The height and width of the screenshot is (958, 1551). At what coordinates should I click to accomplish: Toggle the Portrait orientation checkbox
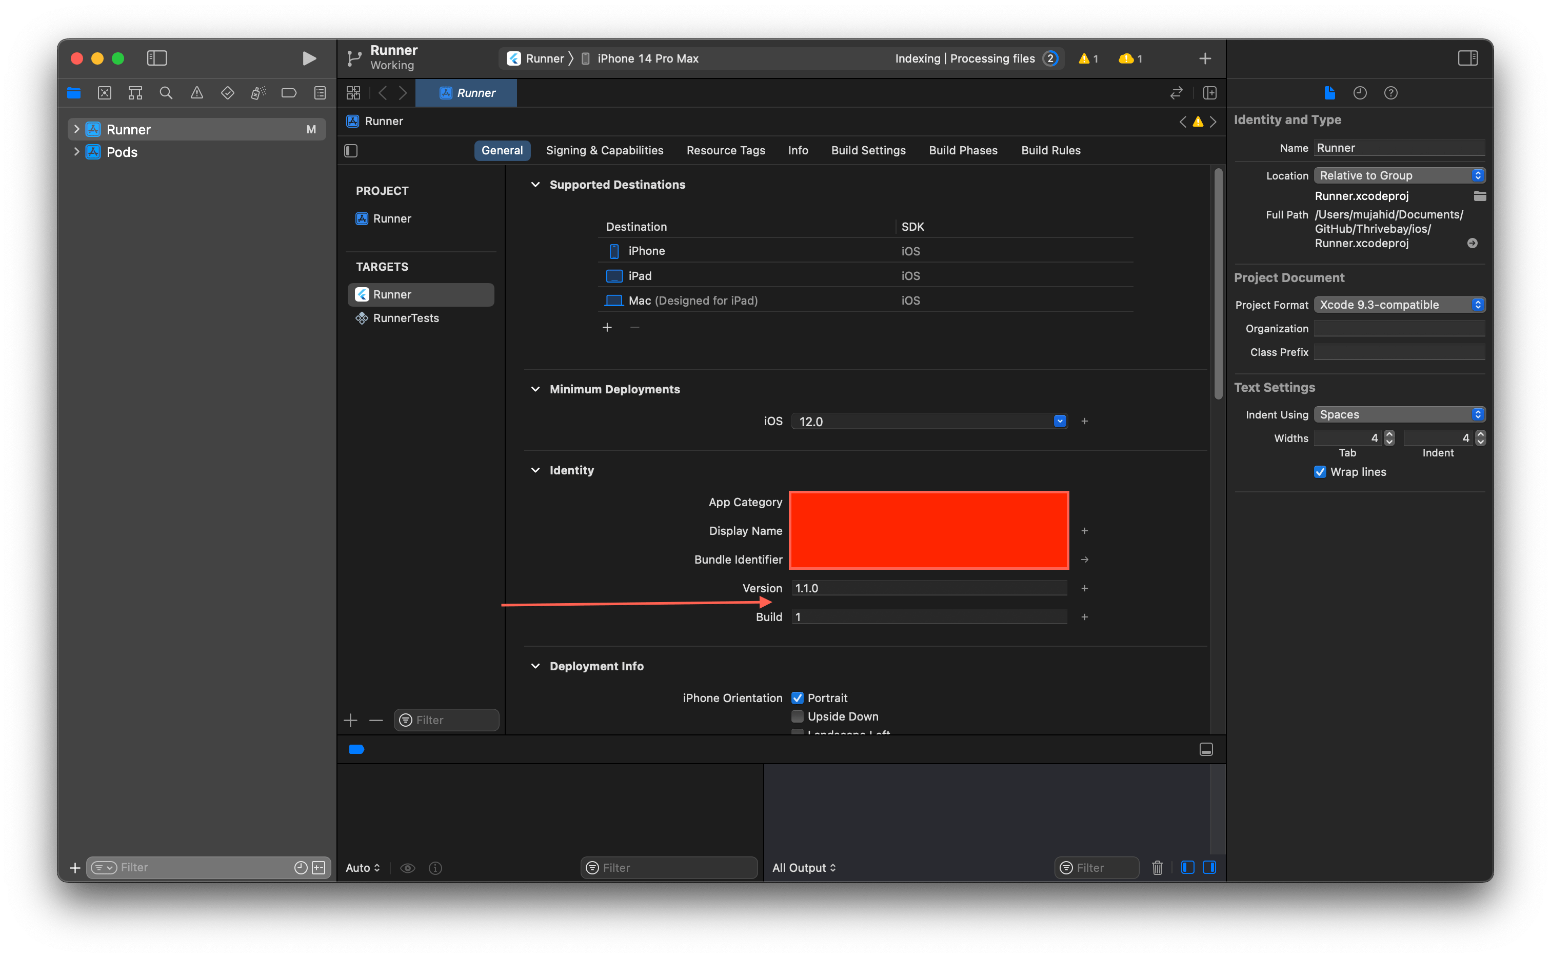798,697
